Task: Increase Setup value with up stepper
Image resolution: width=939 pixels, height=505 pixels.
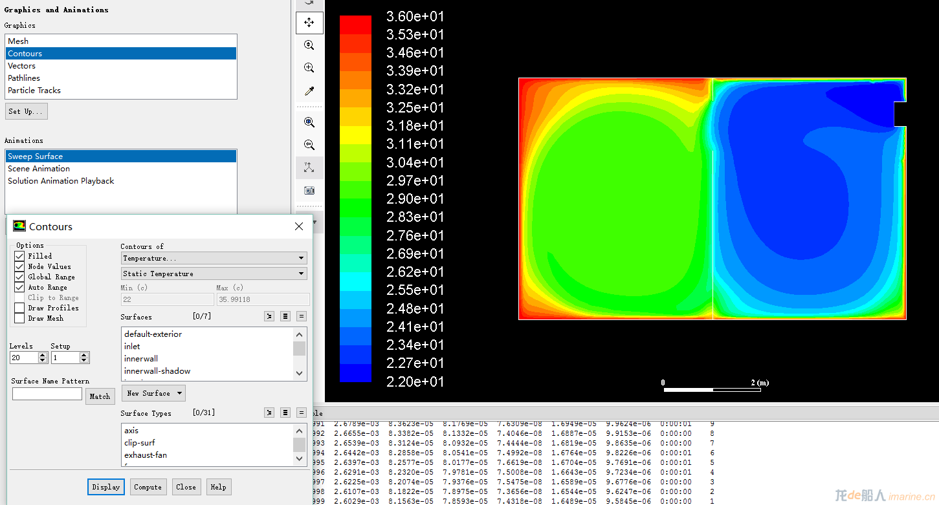Action: (84, 355)
